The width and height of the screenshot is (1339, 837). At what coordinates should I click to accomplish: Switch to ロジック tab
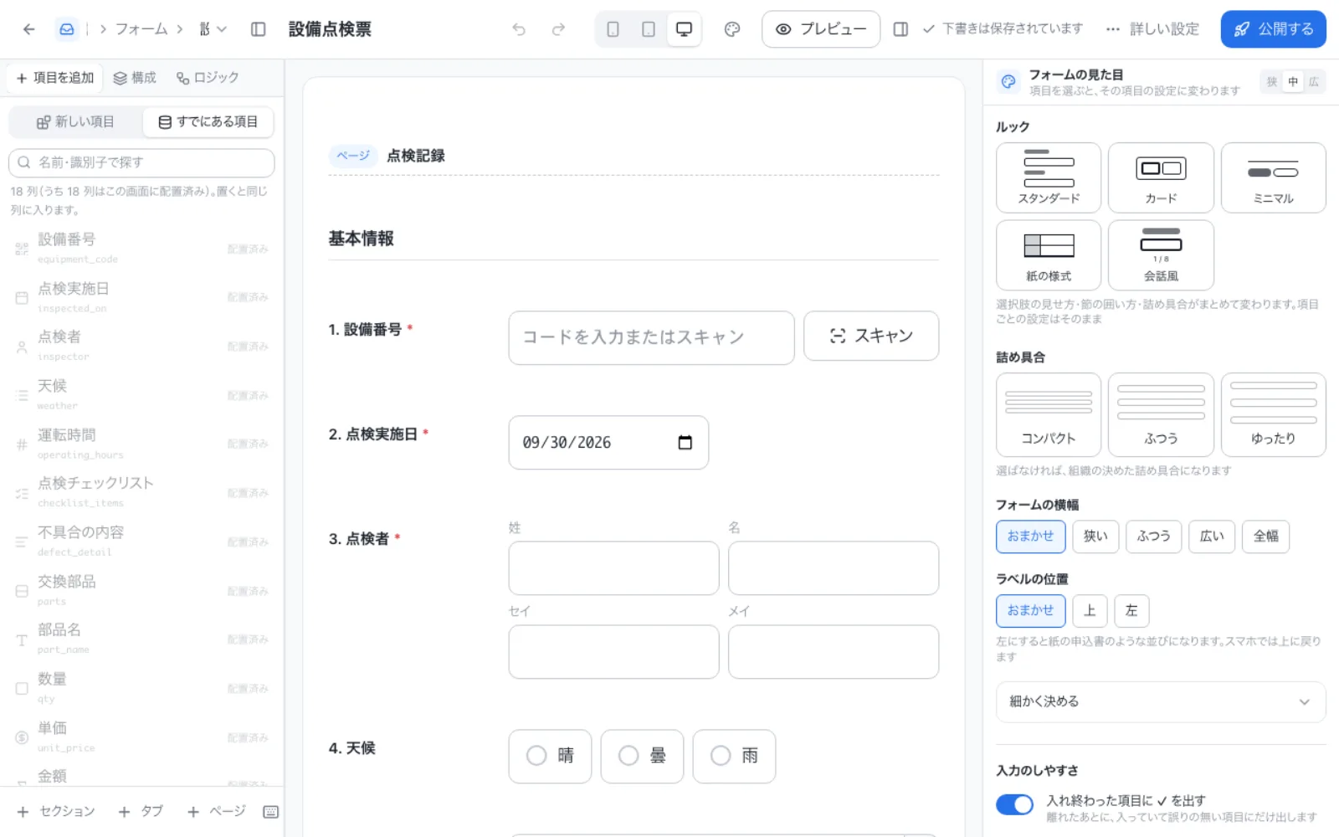point(208,78)
